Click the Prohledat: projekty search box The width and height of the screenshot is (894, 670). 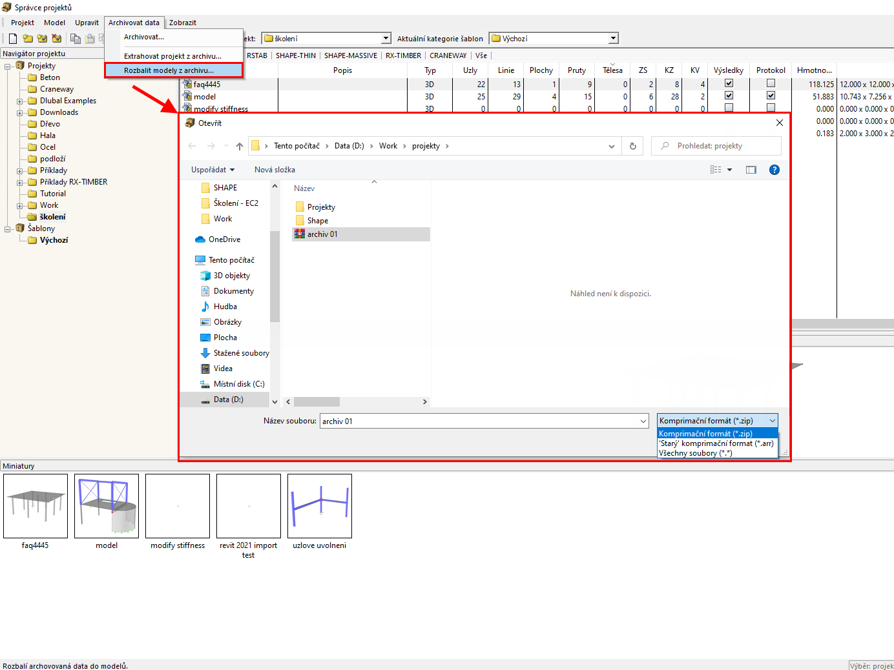[x=716, y=146]
